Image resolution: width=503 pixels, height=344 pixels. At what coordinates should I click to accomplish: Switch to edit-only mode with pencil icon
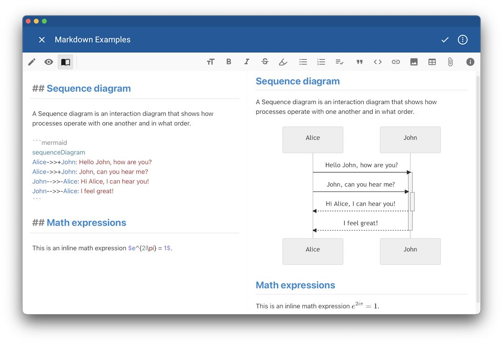(x=32, y=62)
